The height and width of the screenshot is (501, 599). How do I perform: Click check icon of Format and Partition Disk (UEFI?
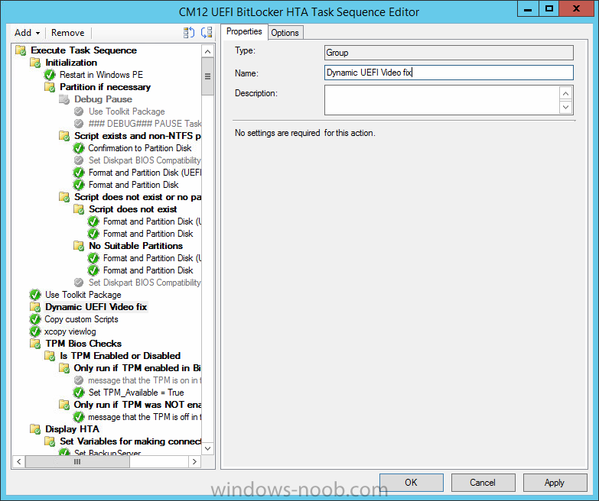point(79,173)
